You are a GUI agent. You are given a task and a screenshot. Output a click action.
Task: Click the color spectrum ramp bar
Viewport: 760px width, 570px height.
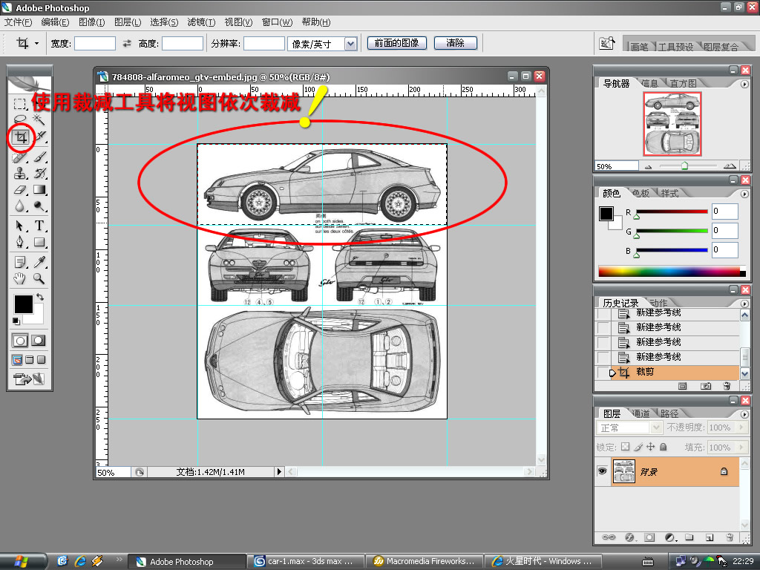tap(672, 272)
